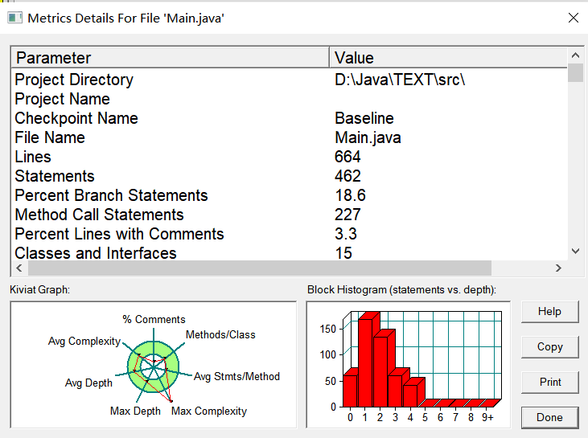588x438 pixels.
Task: Select Classes and Interfaces row
Action: pos(290,253)
